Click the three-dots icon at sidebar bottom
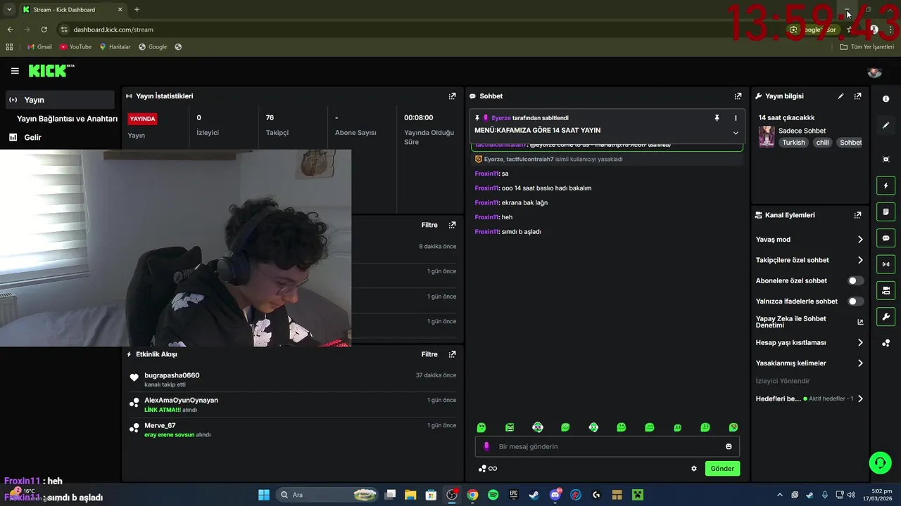The height and width of the screenshot is (506, 901). 886,343
